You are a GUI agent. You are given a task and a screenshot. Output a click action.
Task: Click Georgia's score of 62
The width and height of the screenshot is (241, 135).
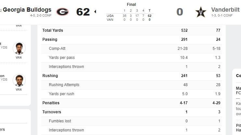tap(83, 12)
